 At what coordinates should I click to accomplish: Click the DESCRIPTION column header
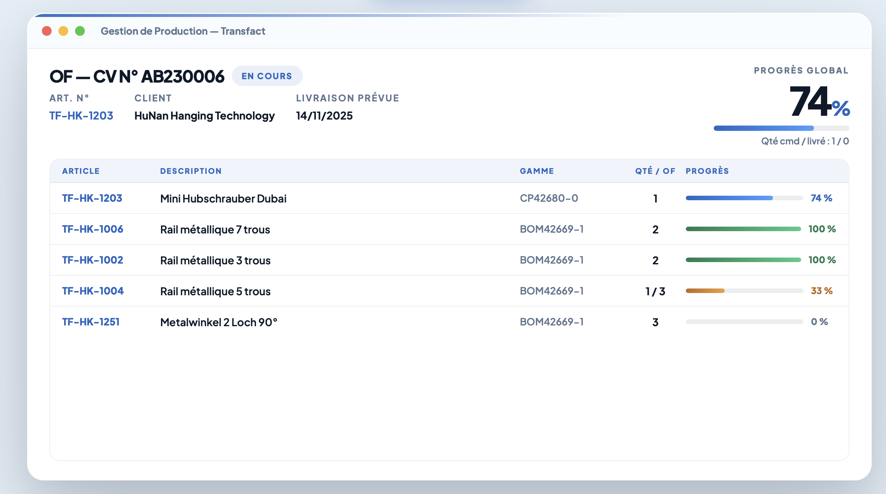[x=191, y=171]
